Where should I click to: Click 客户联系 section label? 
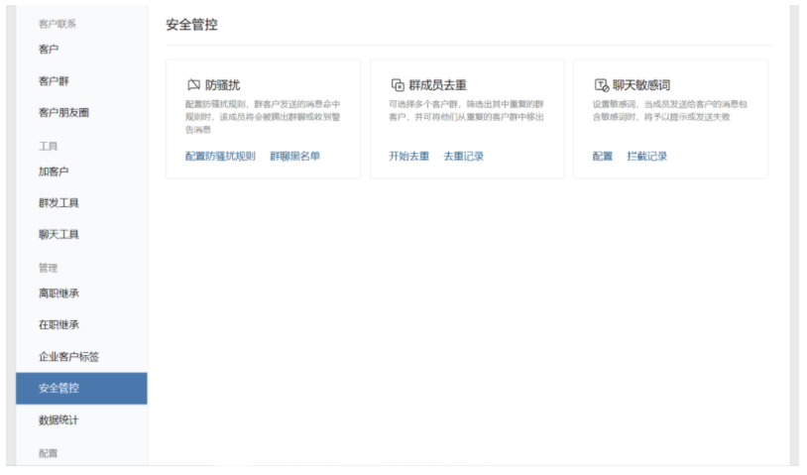(x=58, y=24)
